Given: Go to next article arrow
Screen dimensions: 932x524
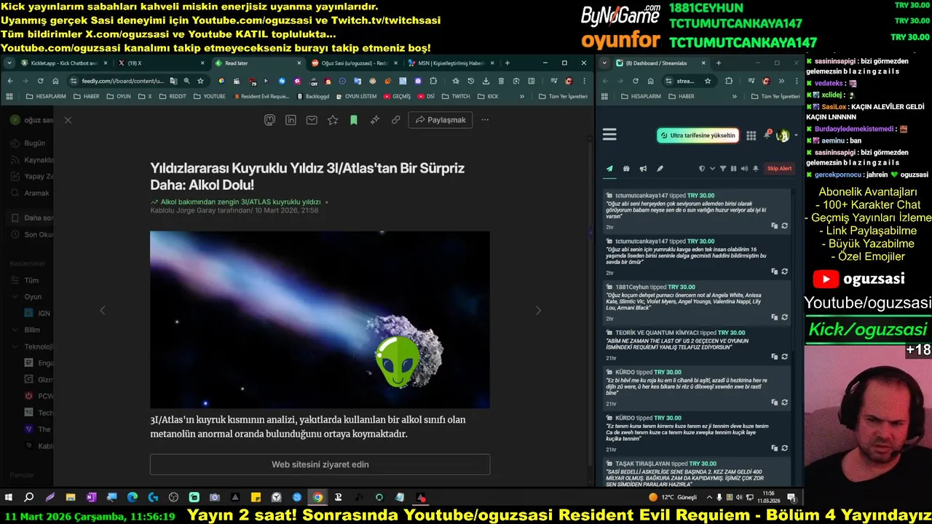Looking at the screenshot, I should tap(538, 310).
